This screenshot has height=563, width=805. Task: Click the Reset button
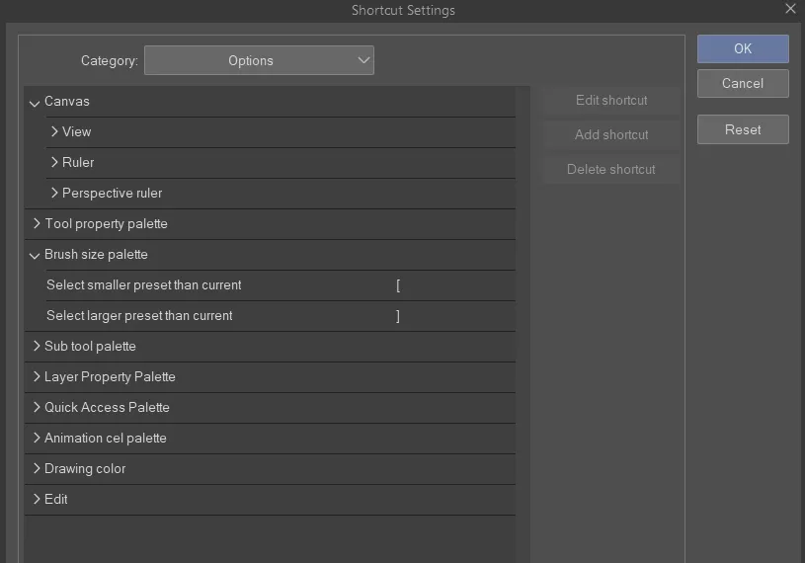pos(743,129)
